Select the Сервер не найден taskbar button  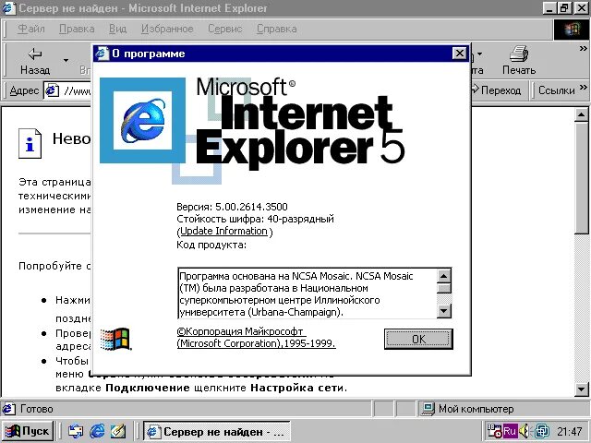[x=217, y=431]
